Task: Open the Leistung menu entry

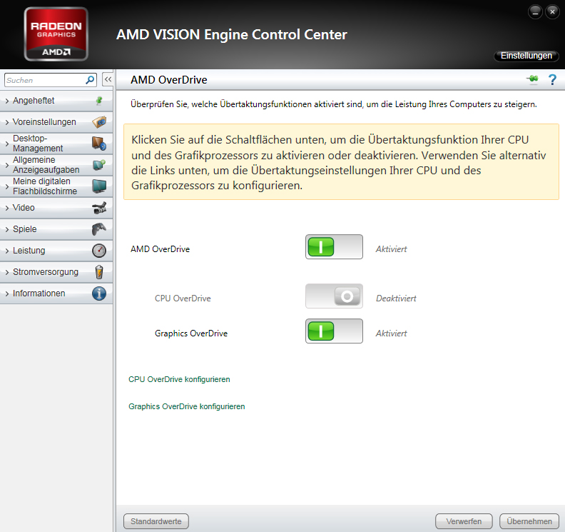Action: (x=56, y=251)
